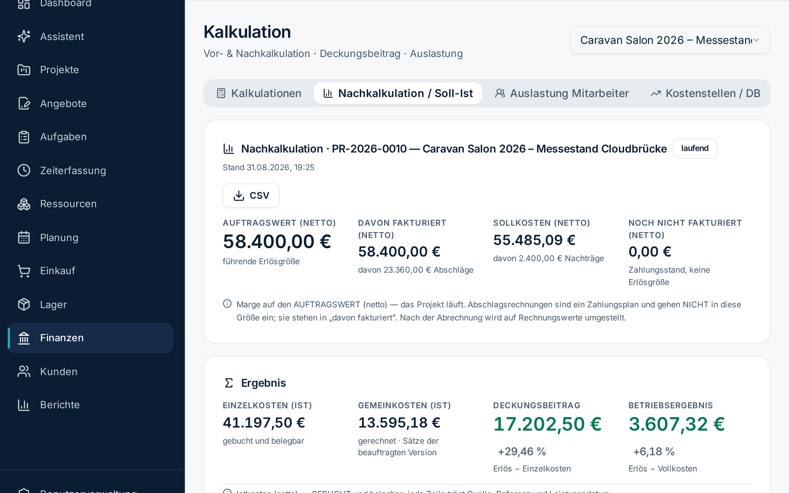Click the laufend status badge
This screenshot has height=493, width=789.
[x=695, y=149]
